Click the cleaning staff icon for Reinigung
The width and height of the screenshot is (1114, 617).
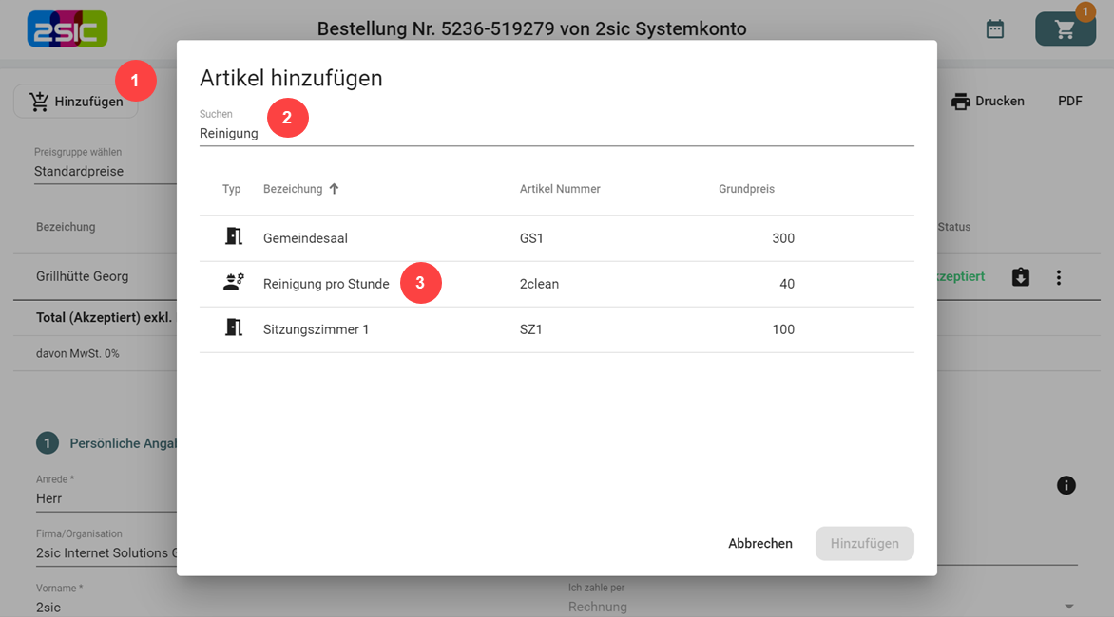pyautogui.click(x=233, y=283)
